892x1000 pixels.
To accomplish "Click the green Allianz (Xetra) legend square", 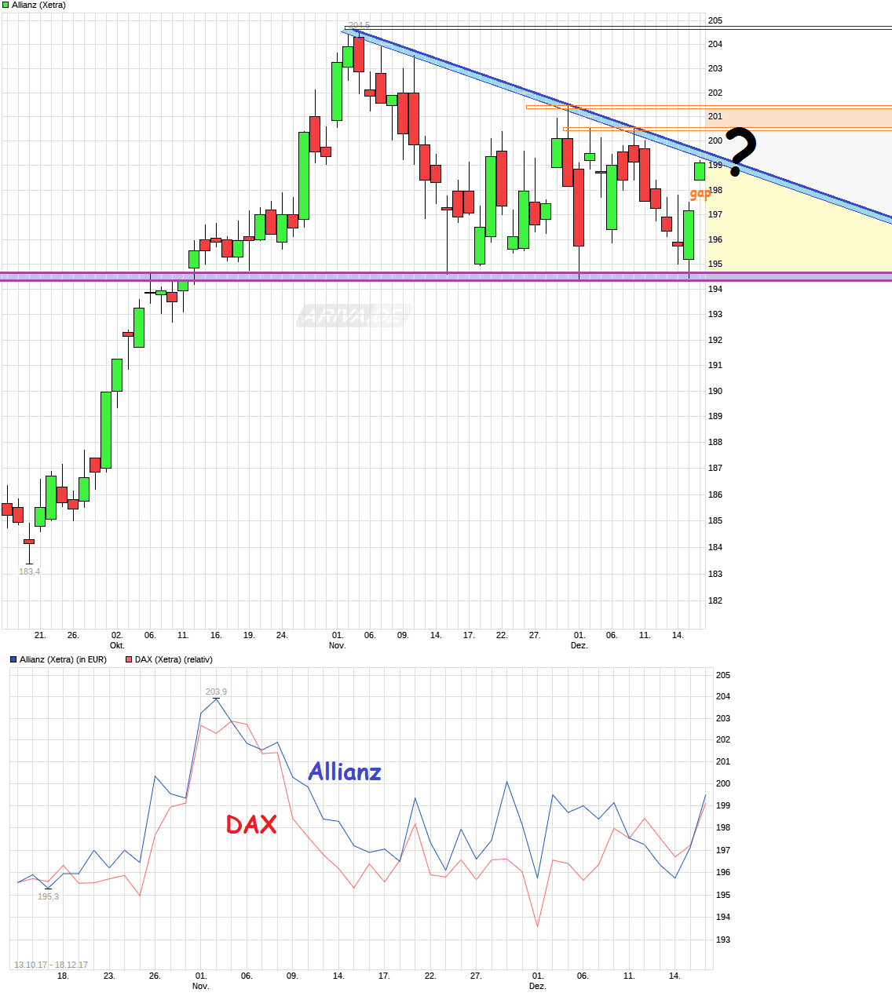I will click(x=5, y=5).
